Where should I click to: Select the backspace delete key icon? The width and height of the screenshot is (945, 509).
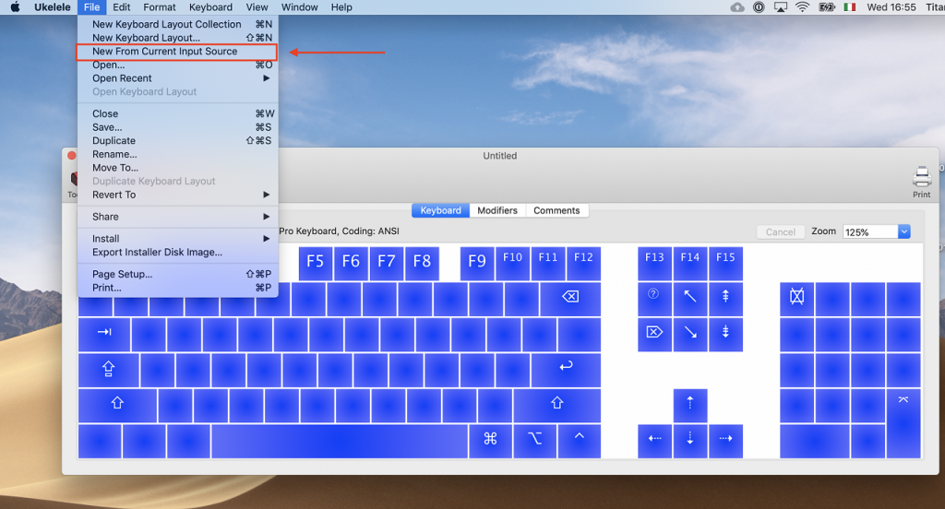(570, 296)
